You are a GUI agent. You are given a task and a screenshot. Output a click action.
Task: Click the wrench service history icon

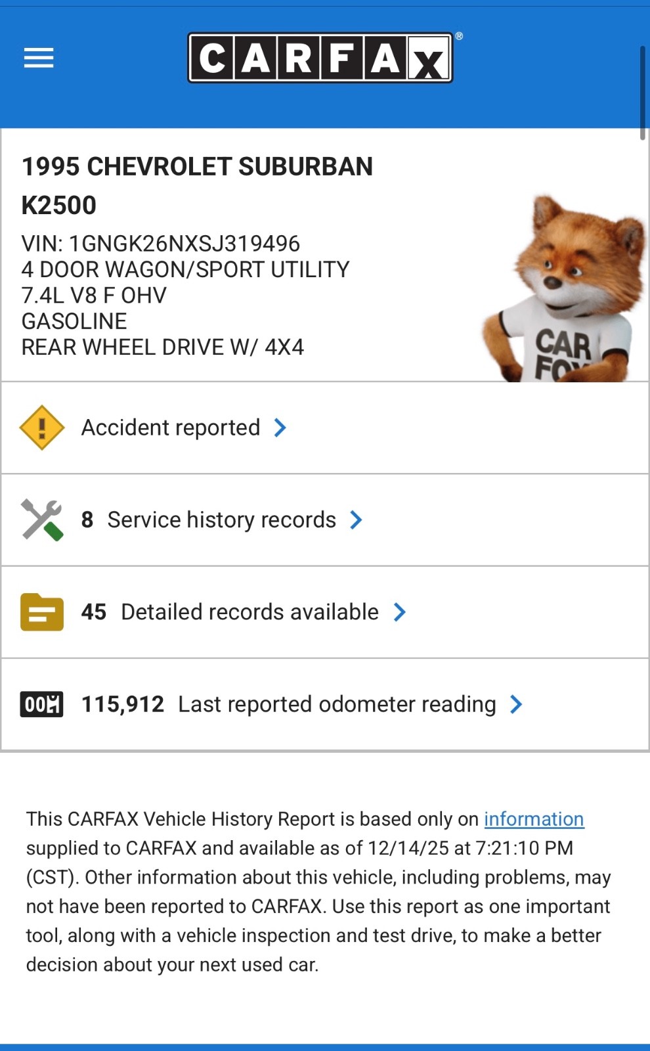point(42,520)
